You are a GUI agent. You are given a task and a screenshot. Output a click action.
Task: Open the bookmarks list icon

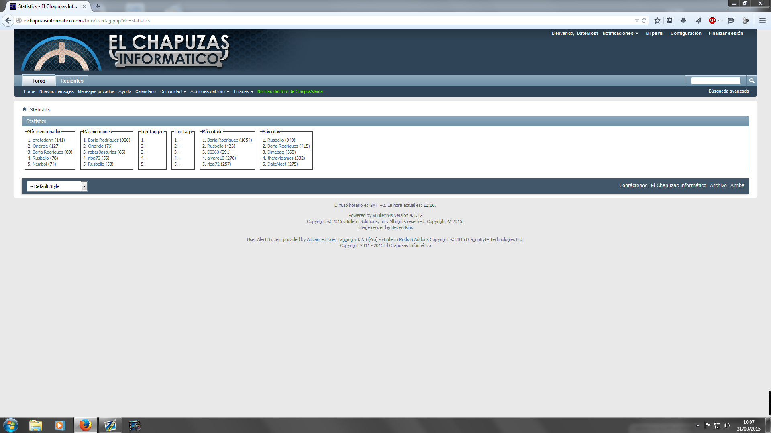(x=669, y=20)
